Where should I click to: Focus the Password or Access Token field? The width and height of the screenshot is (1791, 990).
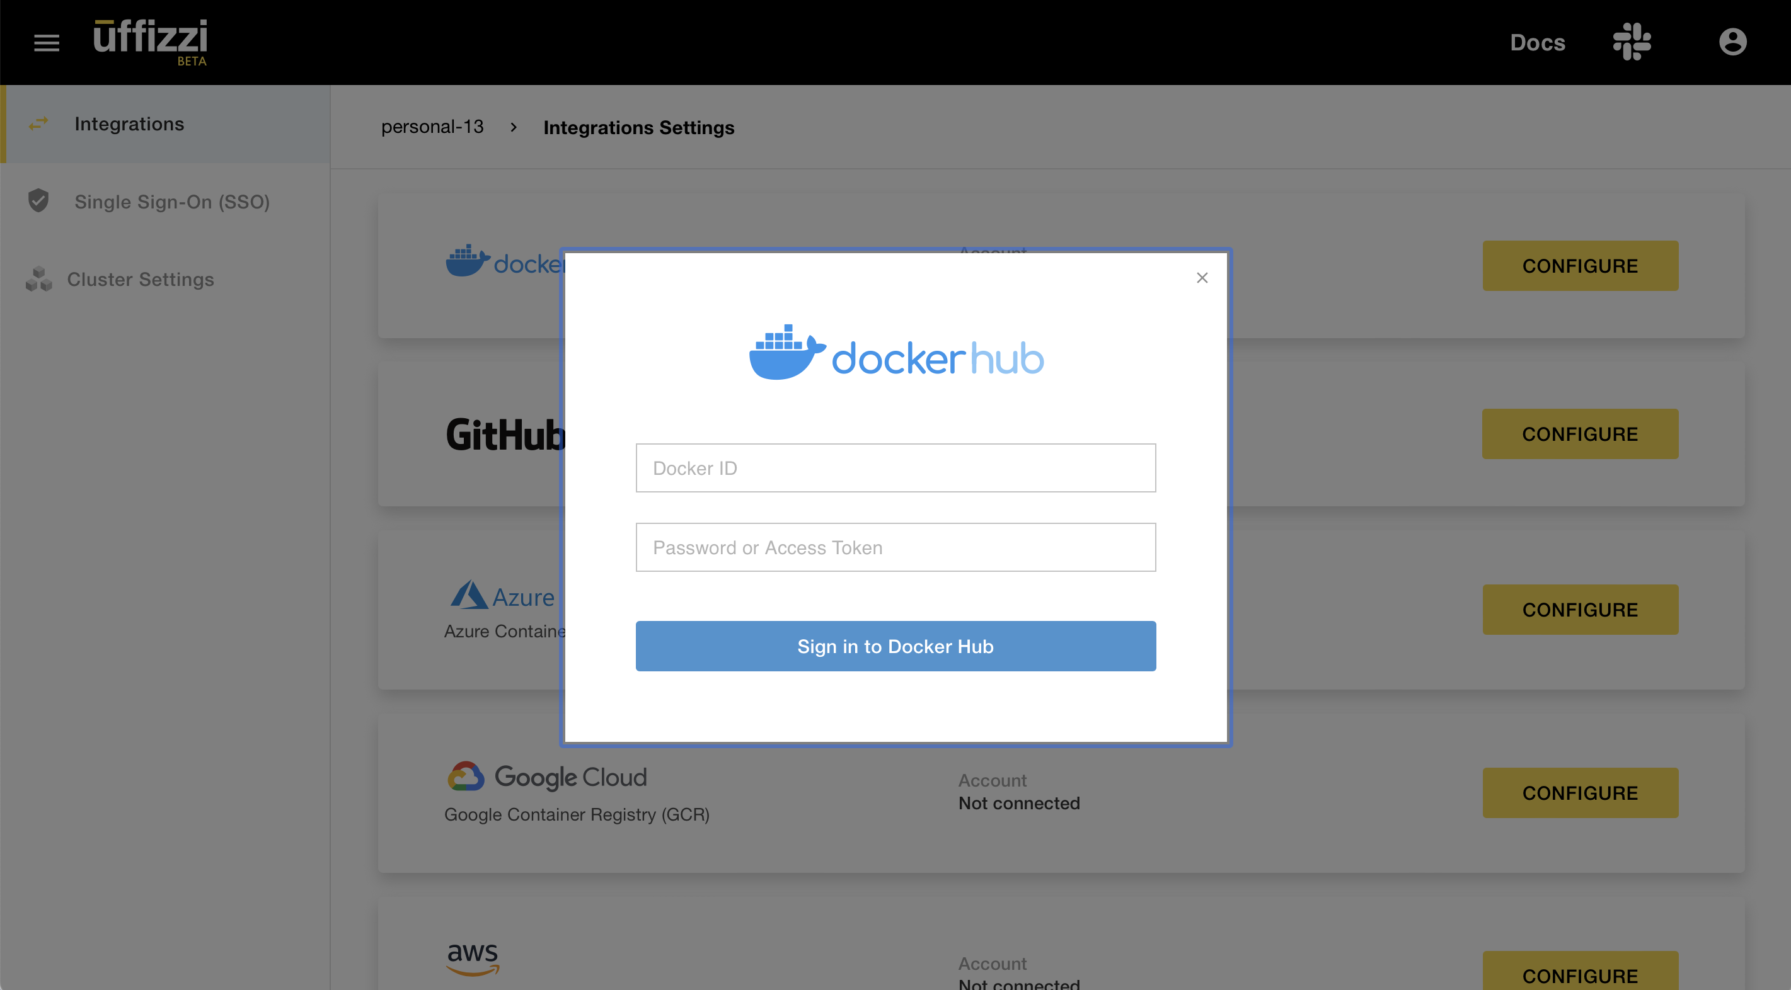[895, 547]
